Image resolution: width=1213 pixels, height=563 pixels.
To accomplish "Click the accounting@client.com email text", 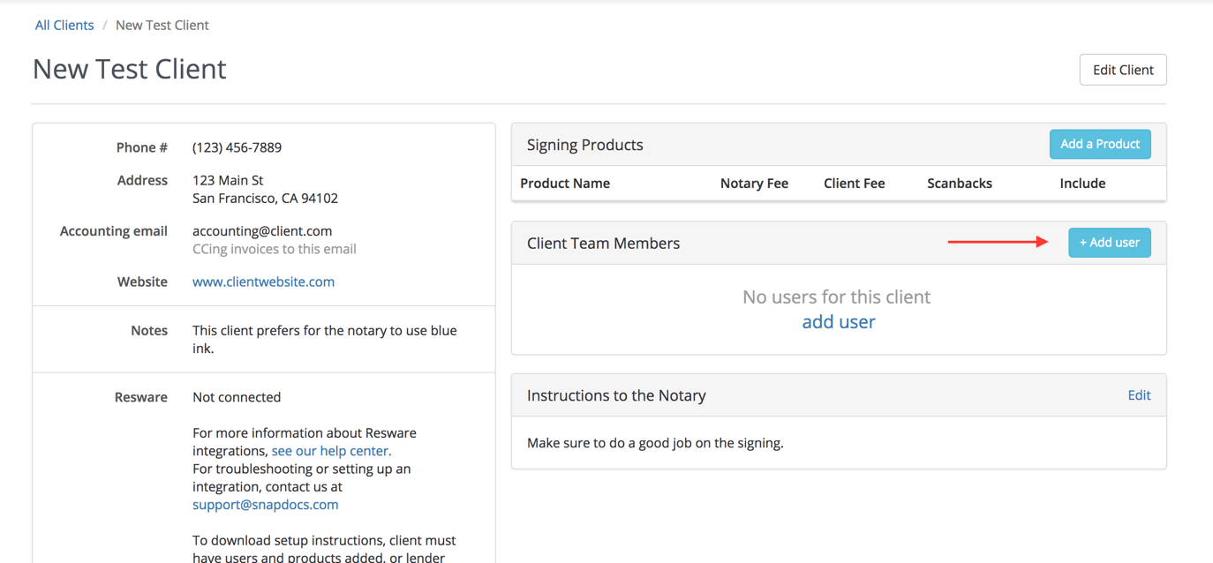I will click(x=262, y=230).
